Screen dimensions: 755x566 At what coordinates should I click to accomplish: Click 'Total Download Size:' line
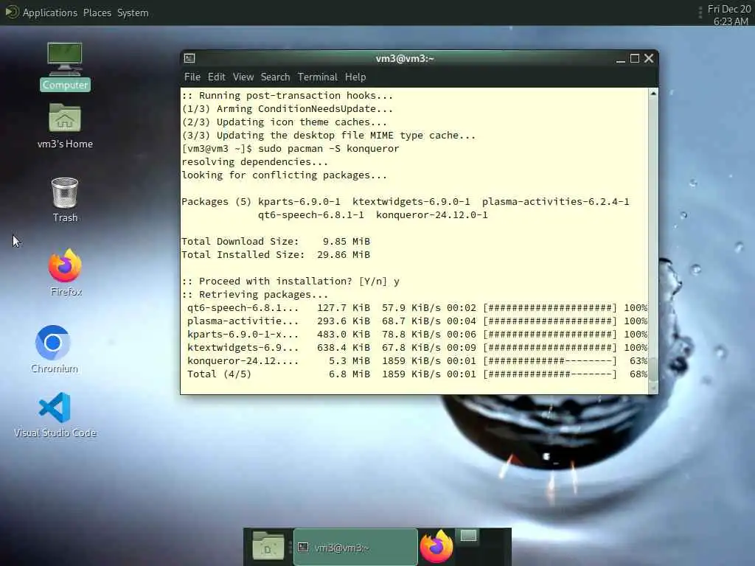click(276, 242)
